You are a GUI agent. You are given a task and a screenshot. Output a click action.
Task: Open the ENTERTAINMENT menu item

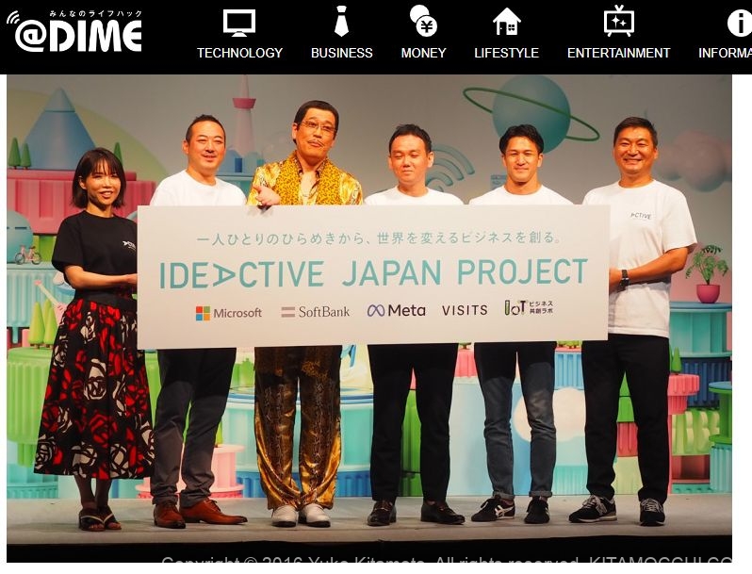coord(619,53)
